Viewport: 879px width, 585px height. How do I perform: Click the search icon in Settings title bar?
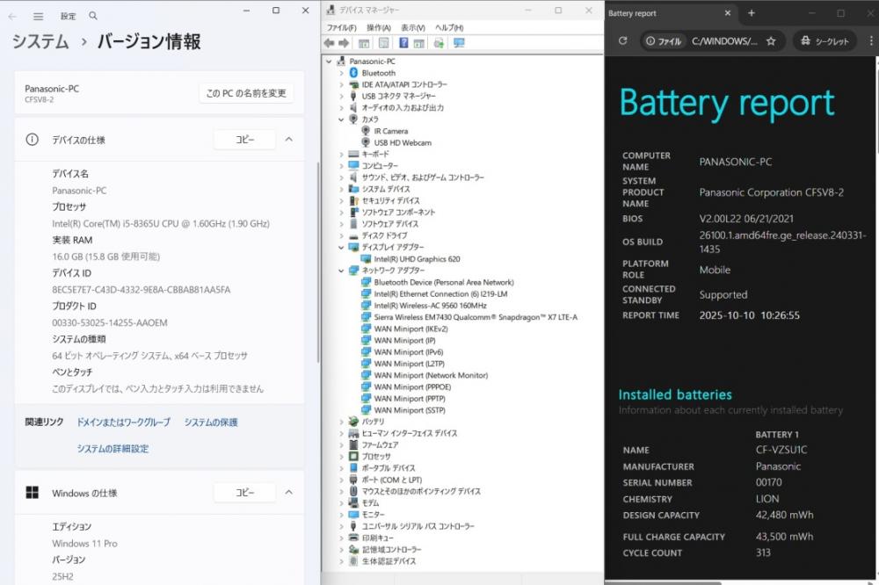click(93, 16)
